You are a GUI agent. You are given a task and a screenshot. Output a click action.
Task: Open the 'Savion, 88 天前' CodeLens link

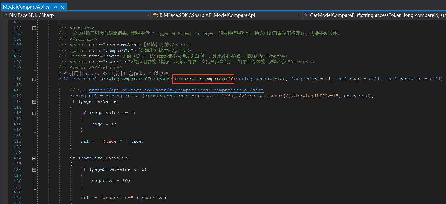[x=101, y=74]
